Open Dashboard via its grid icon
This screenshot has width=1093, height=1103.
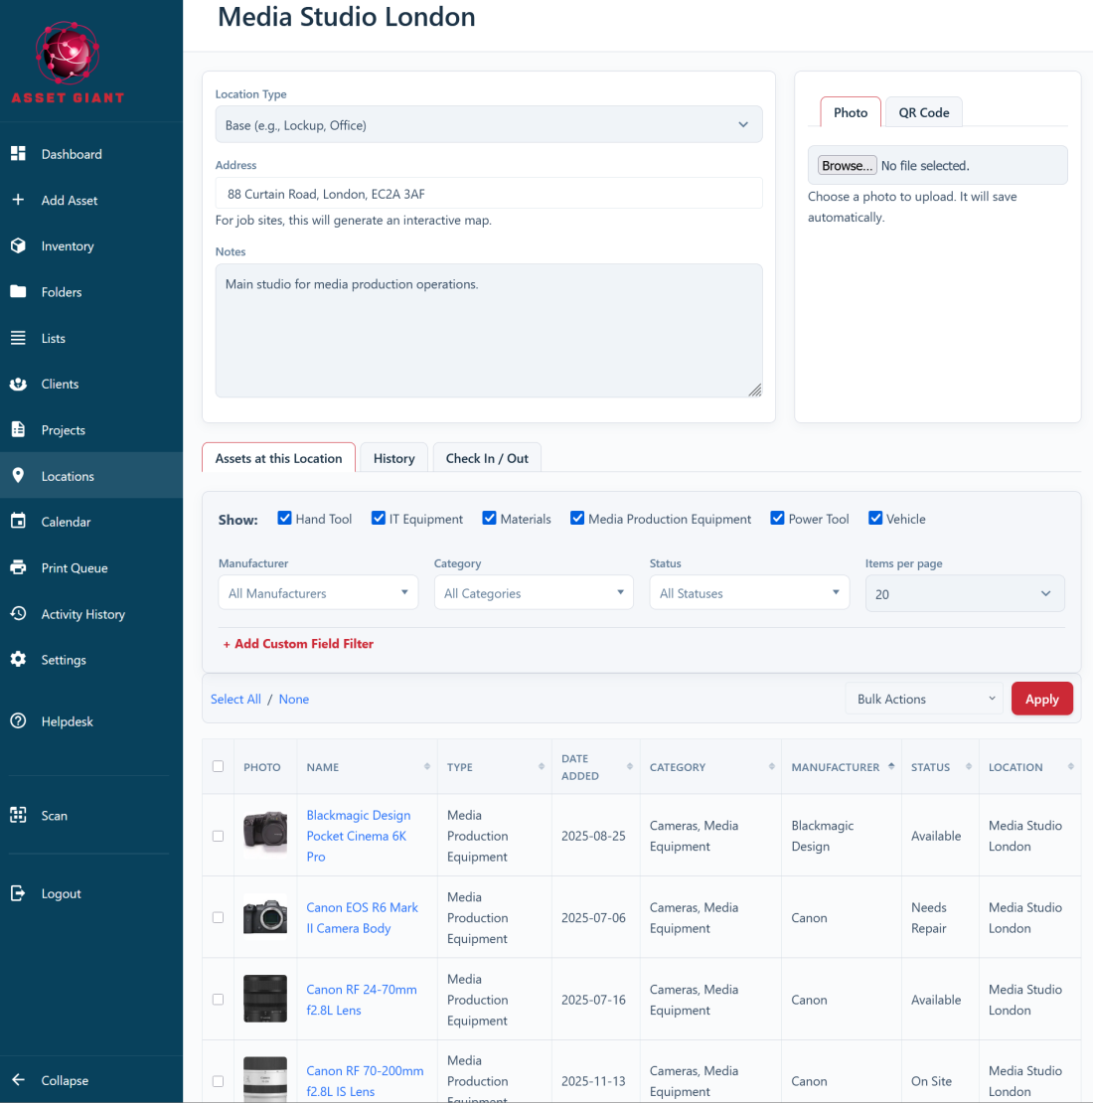pos(18,153)
